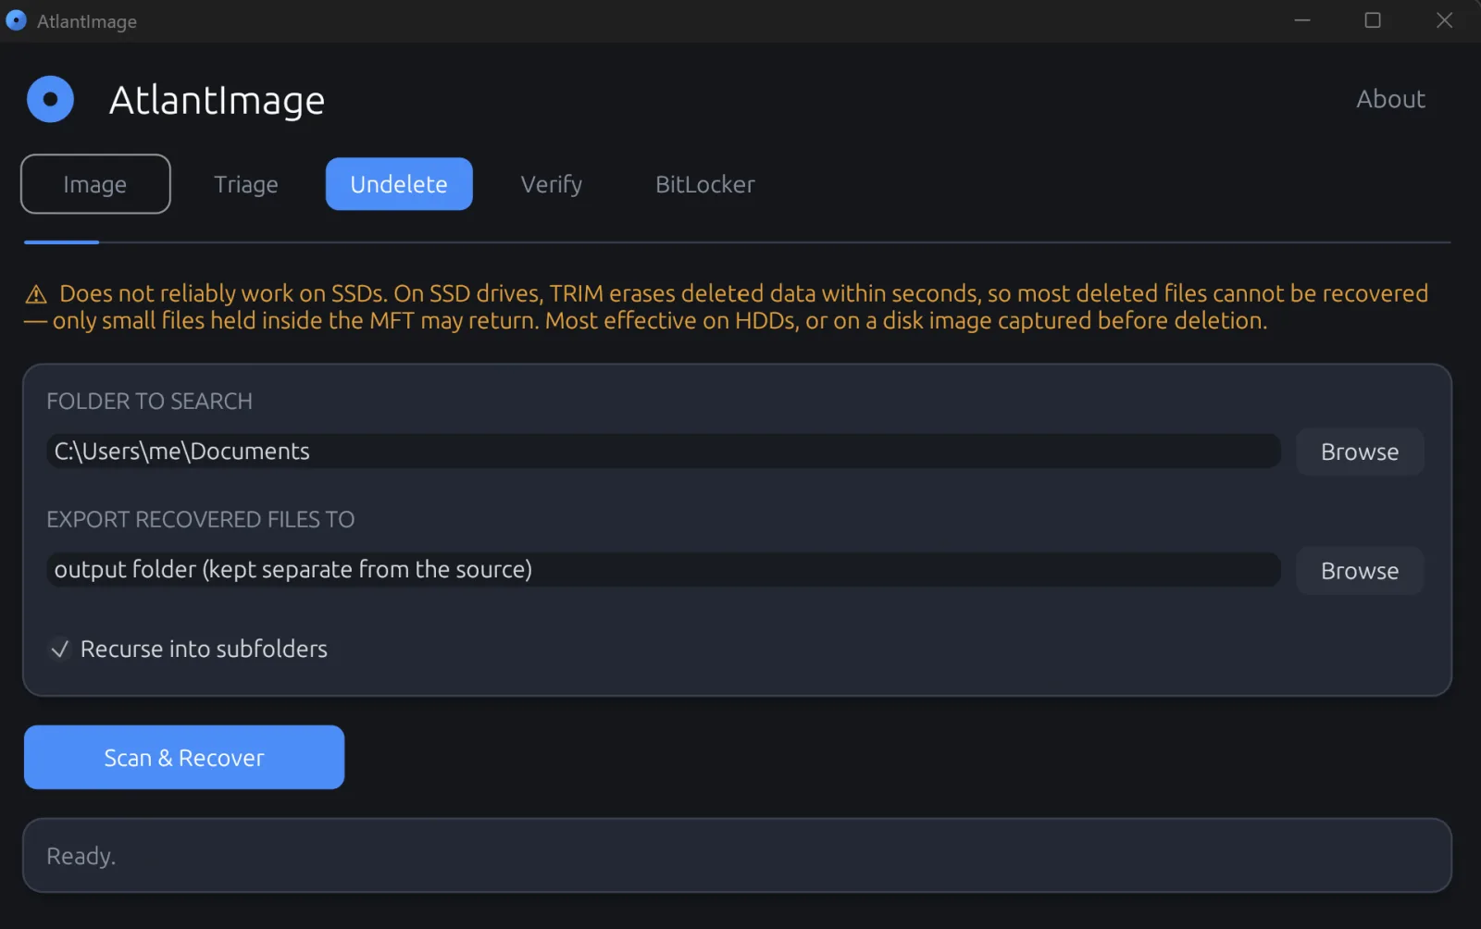The height and width of the screenshot is (929, 1481).
Task: Click the 'EXPORT RECOVERED FILES TO' label
Action: pyautogui.click(x=201, y=519)
